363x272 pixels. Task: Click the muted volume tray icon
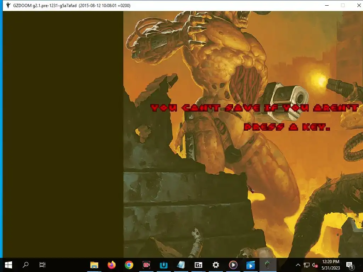[x=315, y=265]
